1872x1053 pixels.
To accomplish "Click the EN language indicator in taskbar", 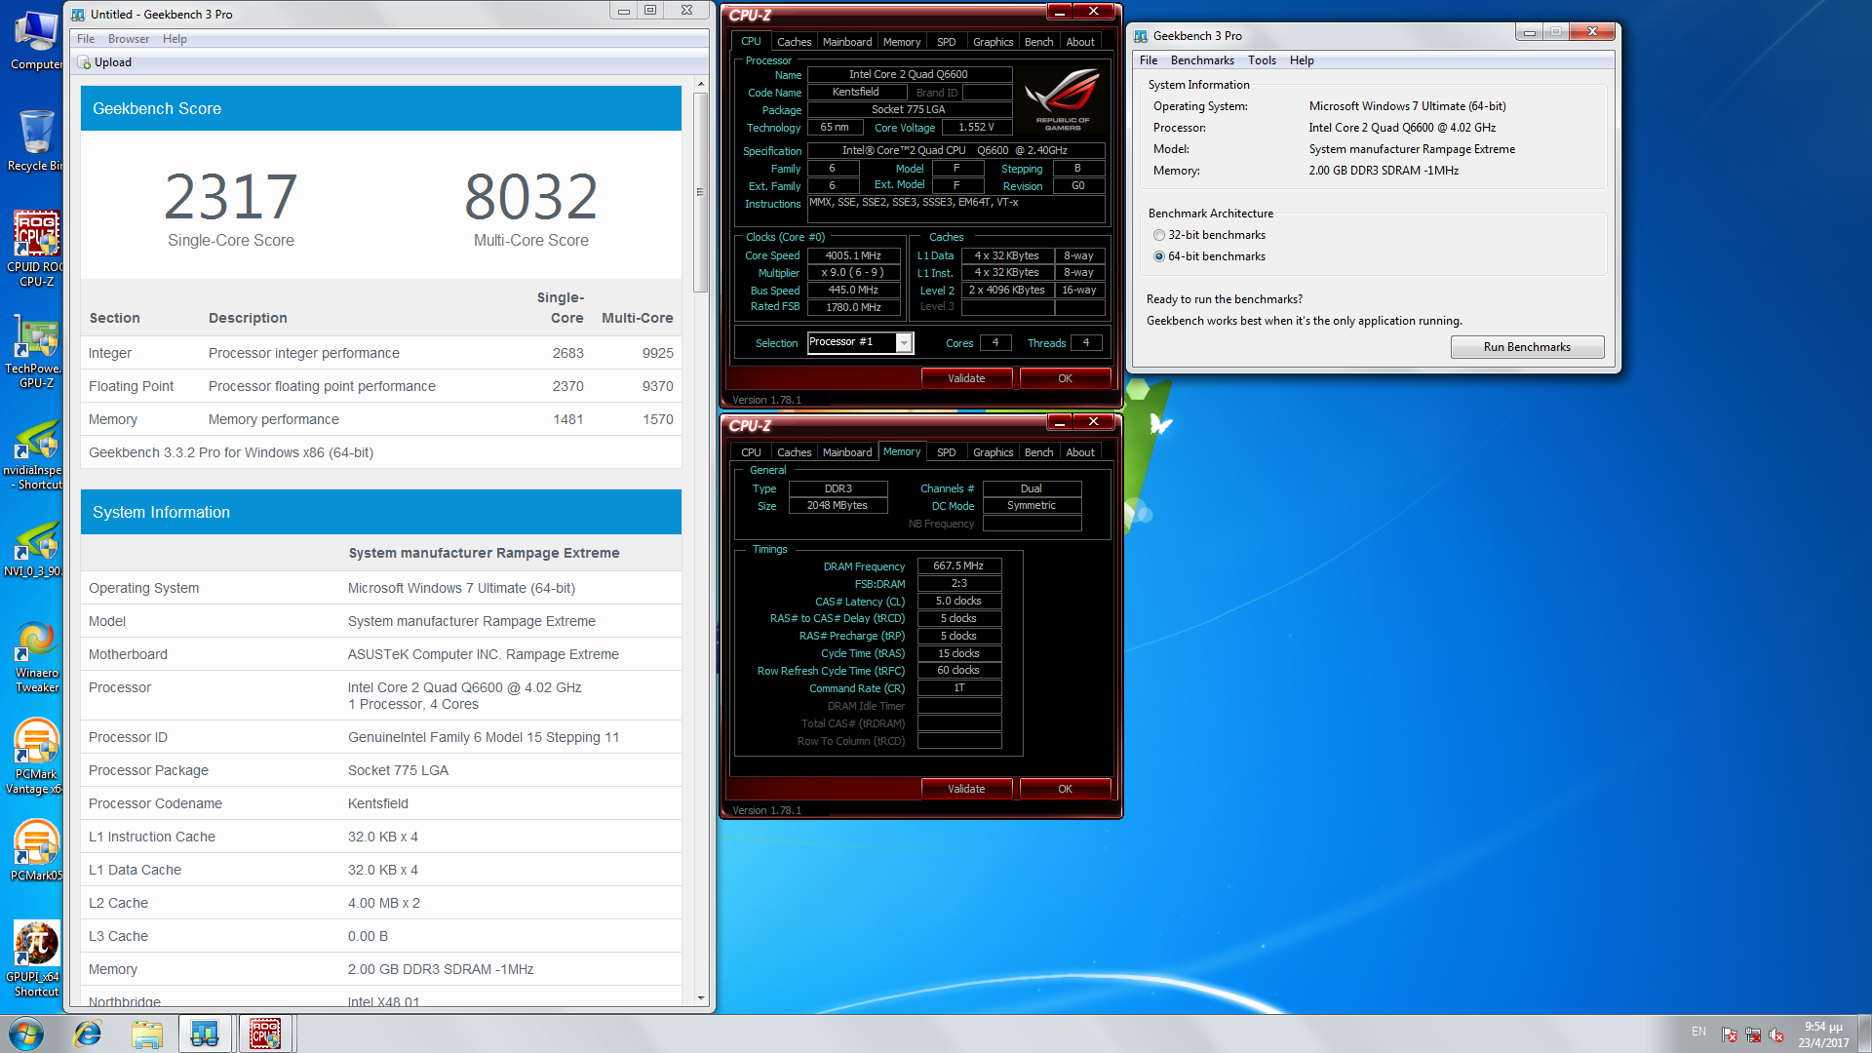I will click(x=1698, y=1032).
